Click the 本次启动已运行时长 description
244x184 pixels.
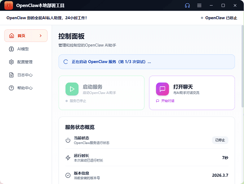point(88,160)
